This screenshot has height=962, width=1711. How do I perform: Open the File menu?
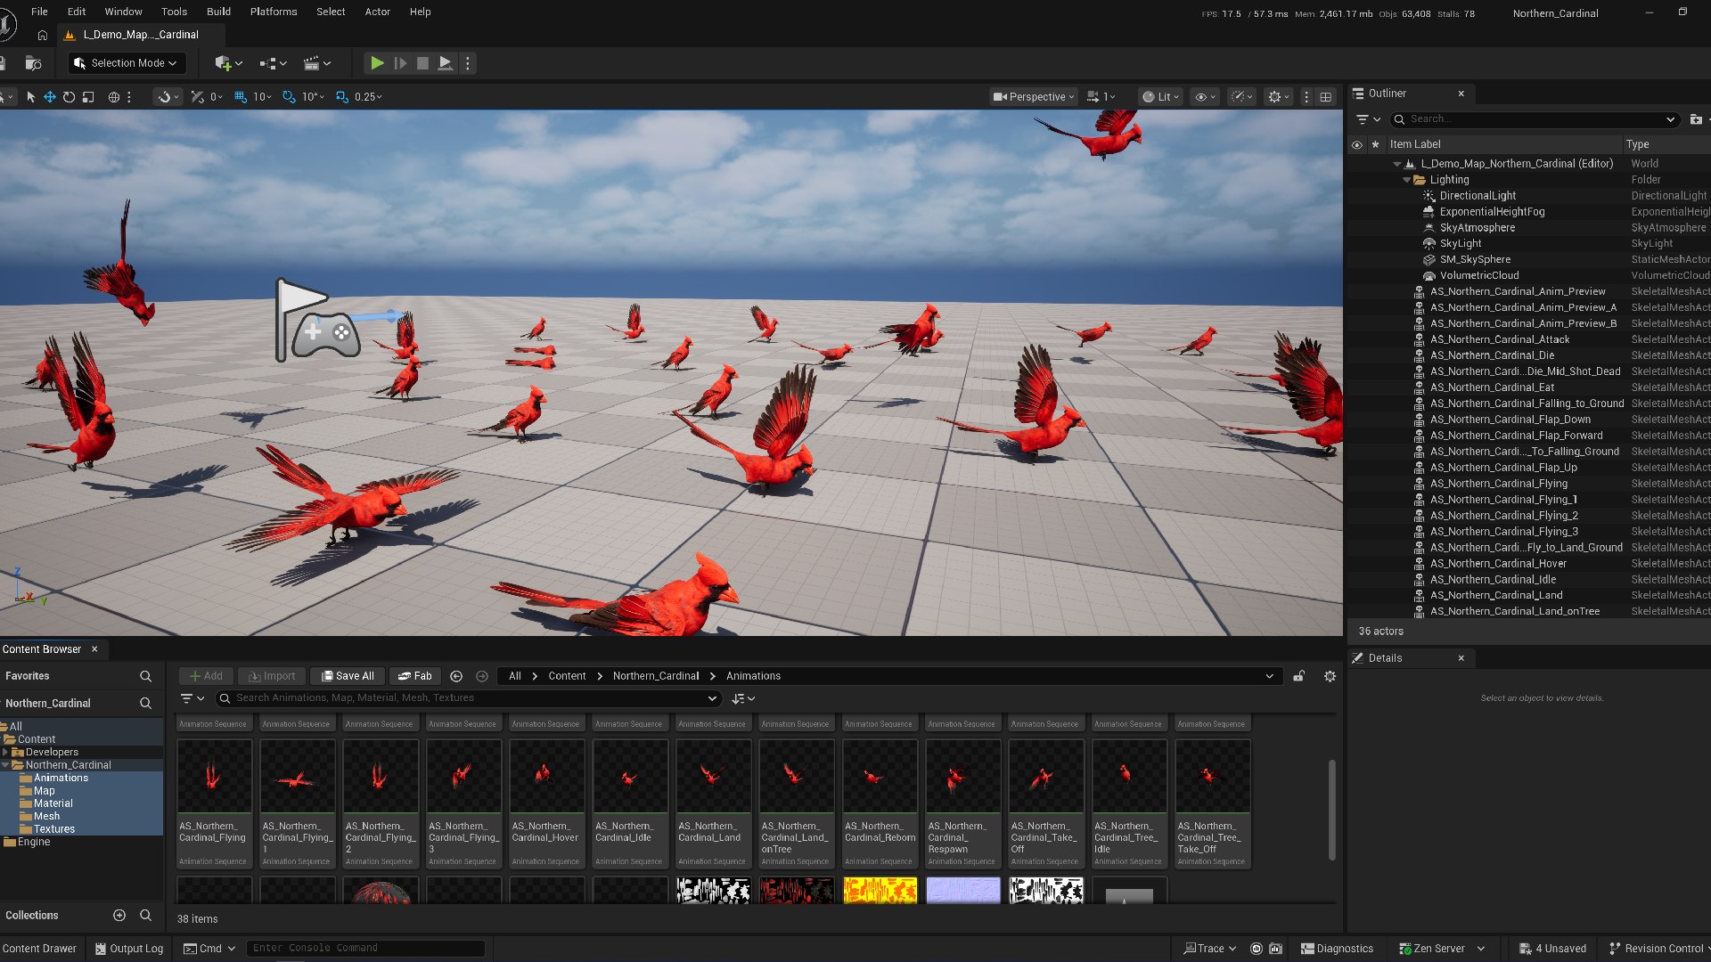pos(39,12)
